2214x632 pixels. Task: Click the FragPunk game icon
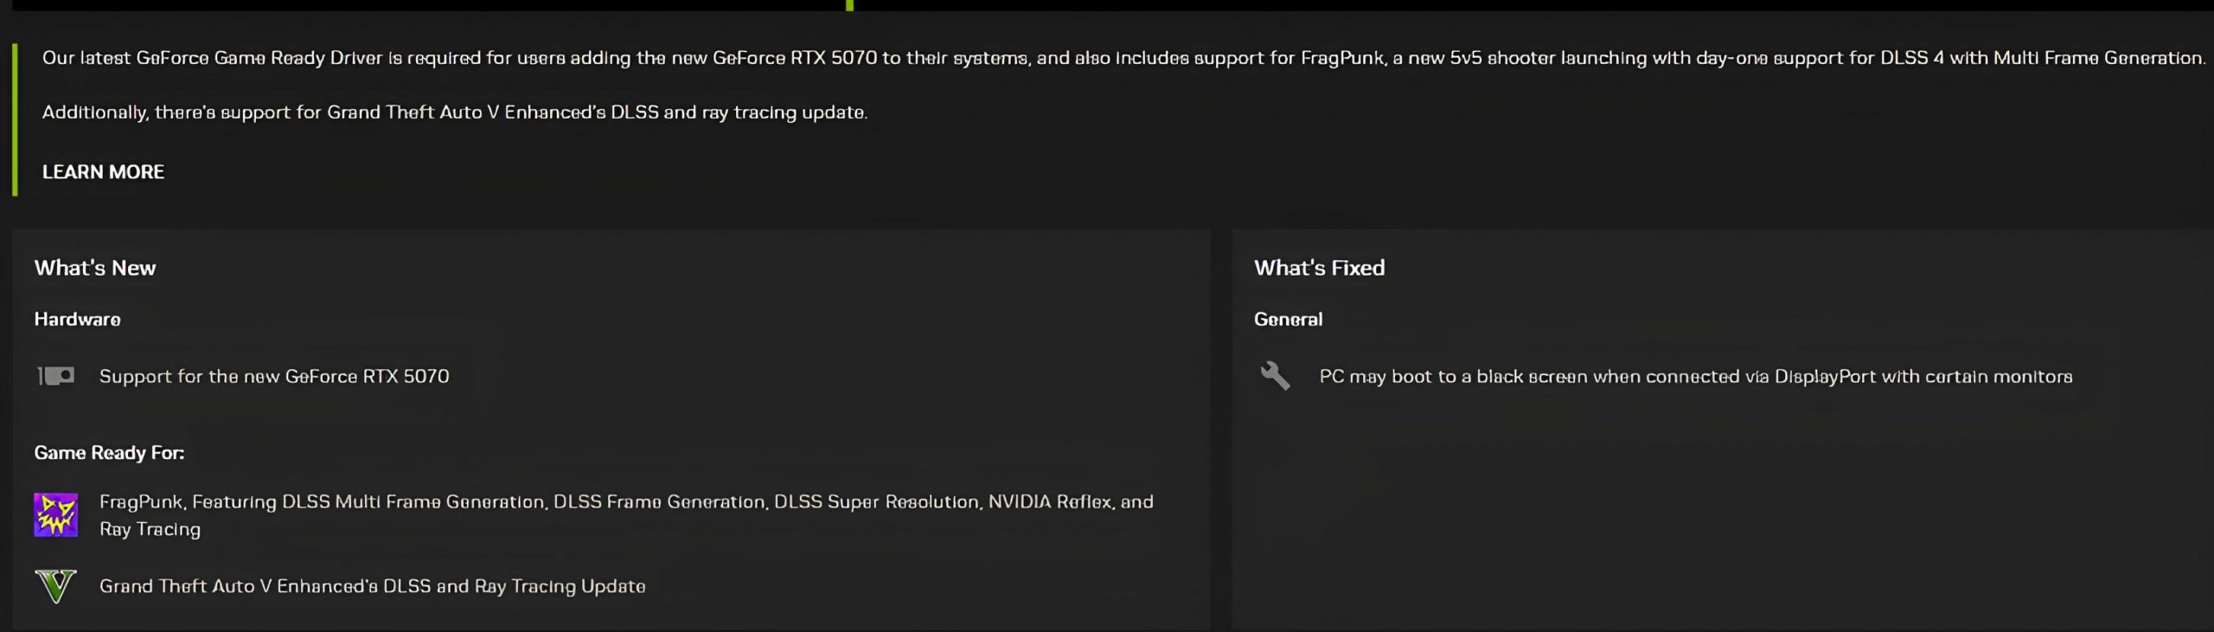[x=55, y=515]
